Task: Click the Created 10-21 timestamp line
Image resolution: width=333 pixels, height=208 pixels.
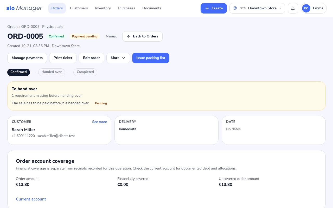Action: (x=43, y=46)
